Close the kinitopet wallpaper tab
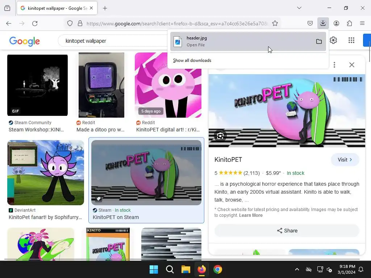The width and height of the screenshot is (371, 278). pos(91,8)
